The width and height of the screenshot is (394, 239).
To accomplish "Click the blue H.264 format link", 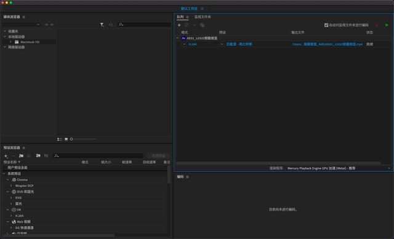I will (193, 44).
